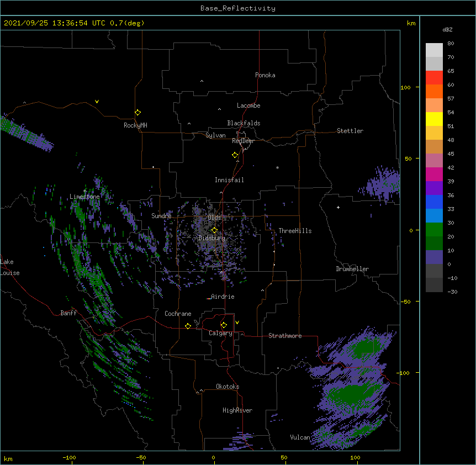Screen dimensions: 476x465
Task: Click the dBZ legend heading
Action: (x=447, y=29)
